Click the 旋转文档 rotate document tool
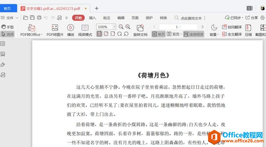 pyautogui.click(x=140, y=30)
